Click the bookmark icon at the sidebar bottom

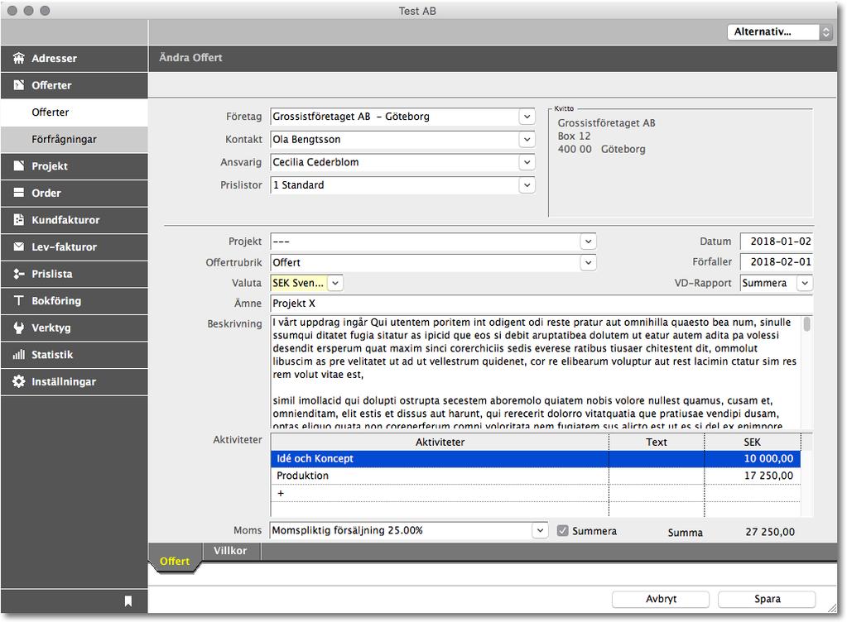pyautogui.click(x=128, y=601)
